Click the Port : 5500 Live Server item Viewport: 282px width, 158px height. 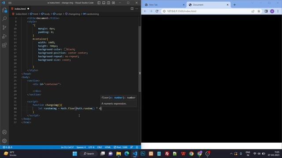[x=120, y=147]
